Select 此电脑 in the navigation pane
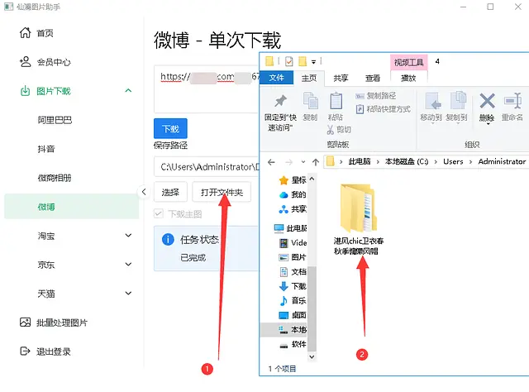Screen dimensions: 529x392 click(x=290, y=228)
